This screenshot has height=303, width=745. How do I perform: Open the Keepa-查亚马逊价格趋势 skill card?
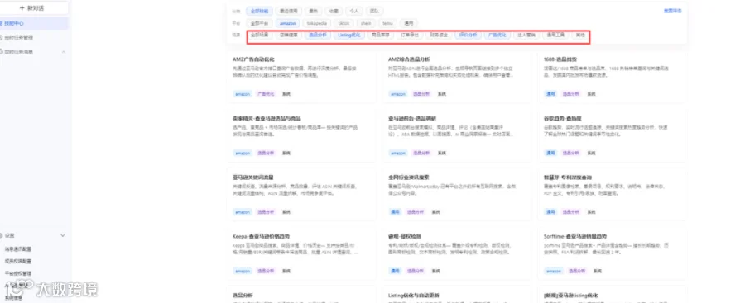[x=301, y=253]
